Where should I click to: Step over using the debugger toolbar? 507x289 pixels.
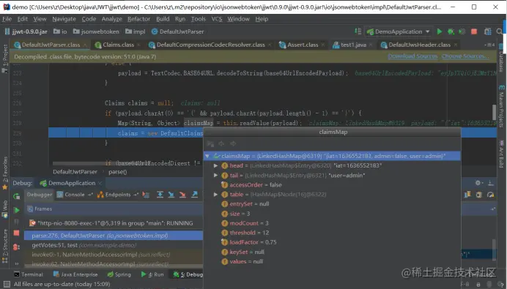(160, 195)
